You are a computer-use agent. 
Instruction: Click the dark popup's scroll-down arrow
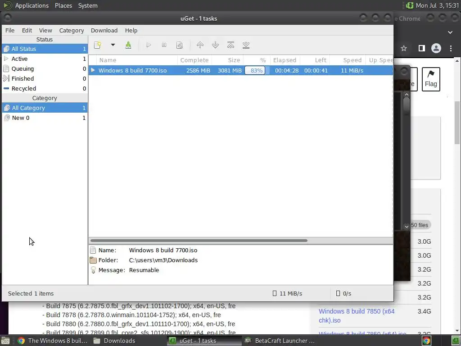pos(407,226)
